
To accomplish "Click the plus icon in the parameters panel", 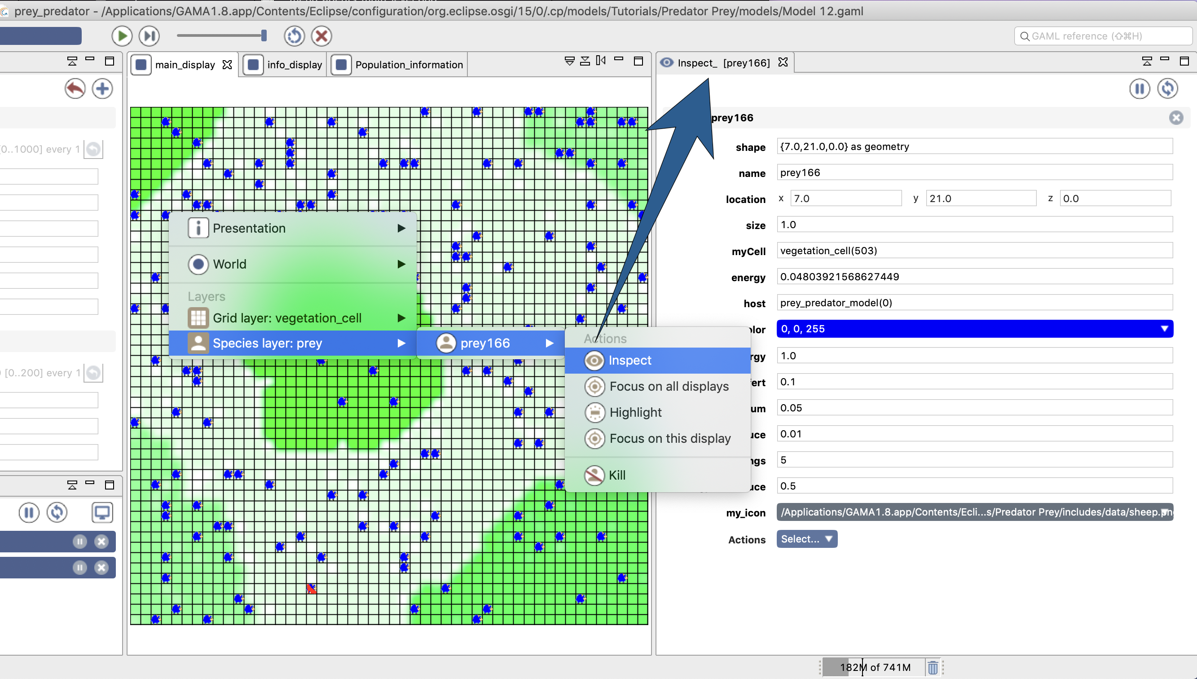I will pos(102,88).
